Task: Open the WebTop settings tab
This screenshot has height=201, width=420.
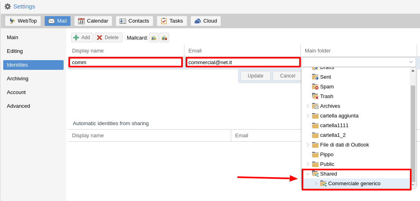Action: [x=23, y=21]
